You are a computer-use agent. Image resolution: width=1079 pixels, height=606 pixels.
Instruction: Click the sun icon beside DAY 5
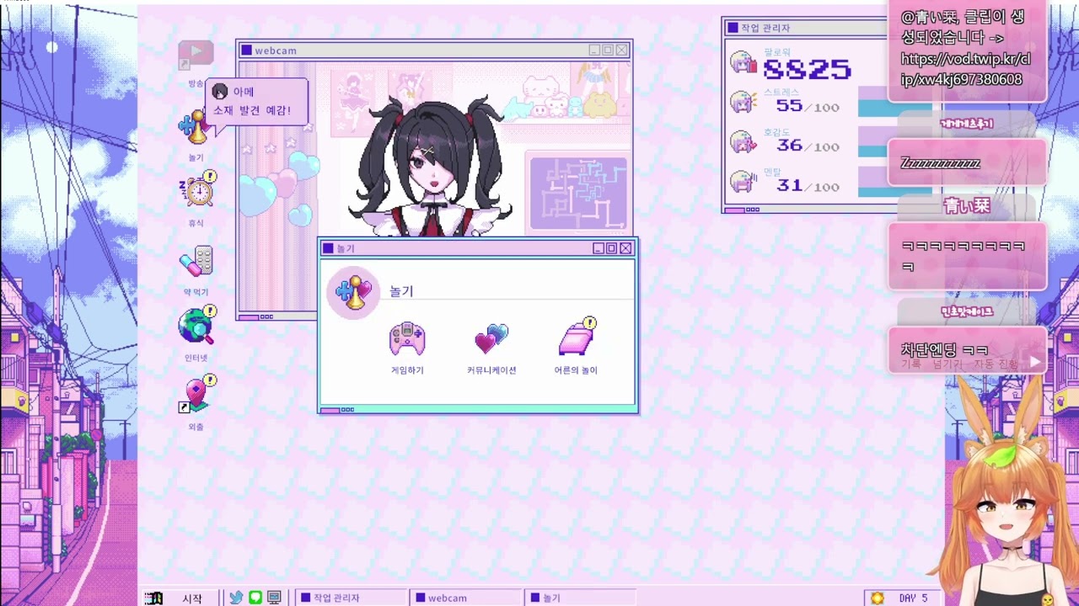pos(878,598)
